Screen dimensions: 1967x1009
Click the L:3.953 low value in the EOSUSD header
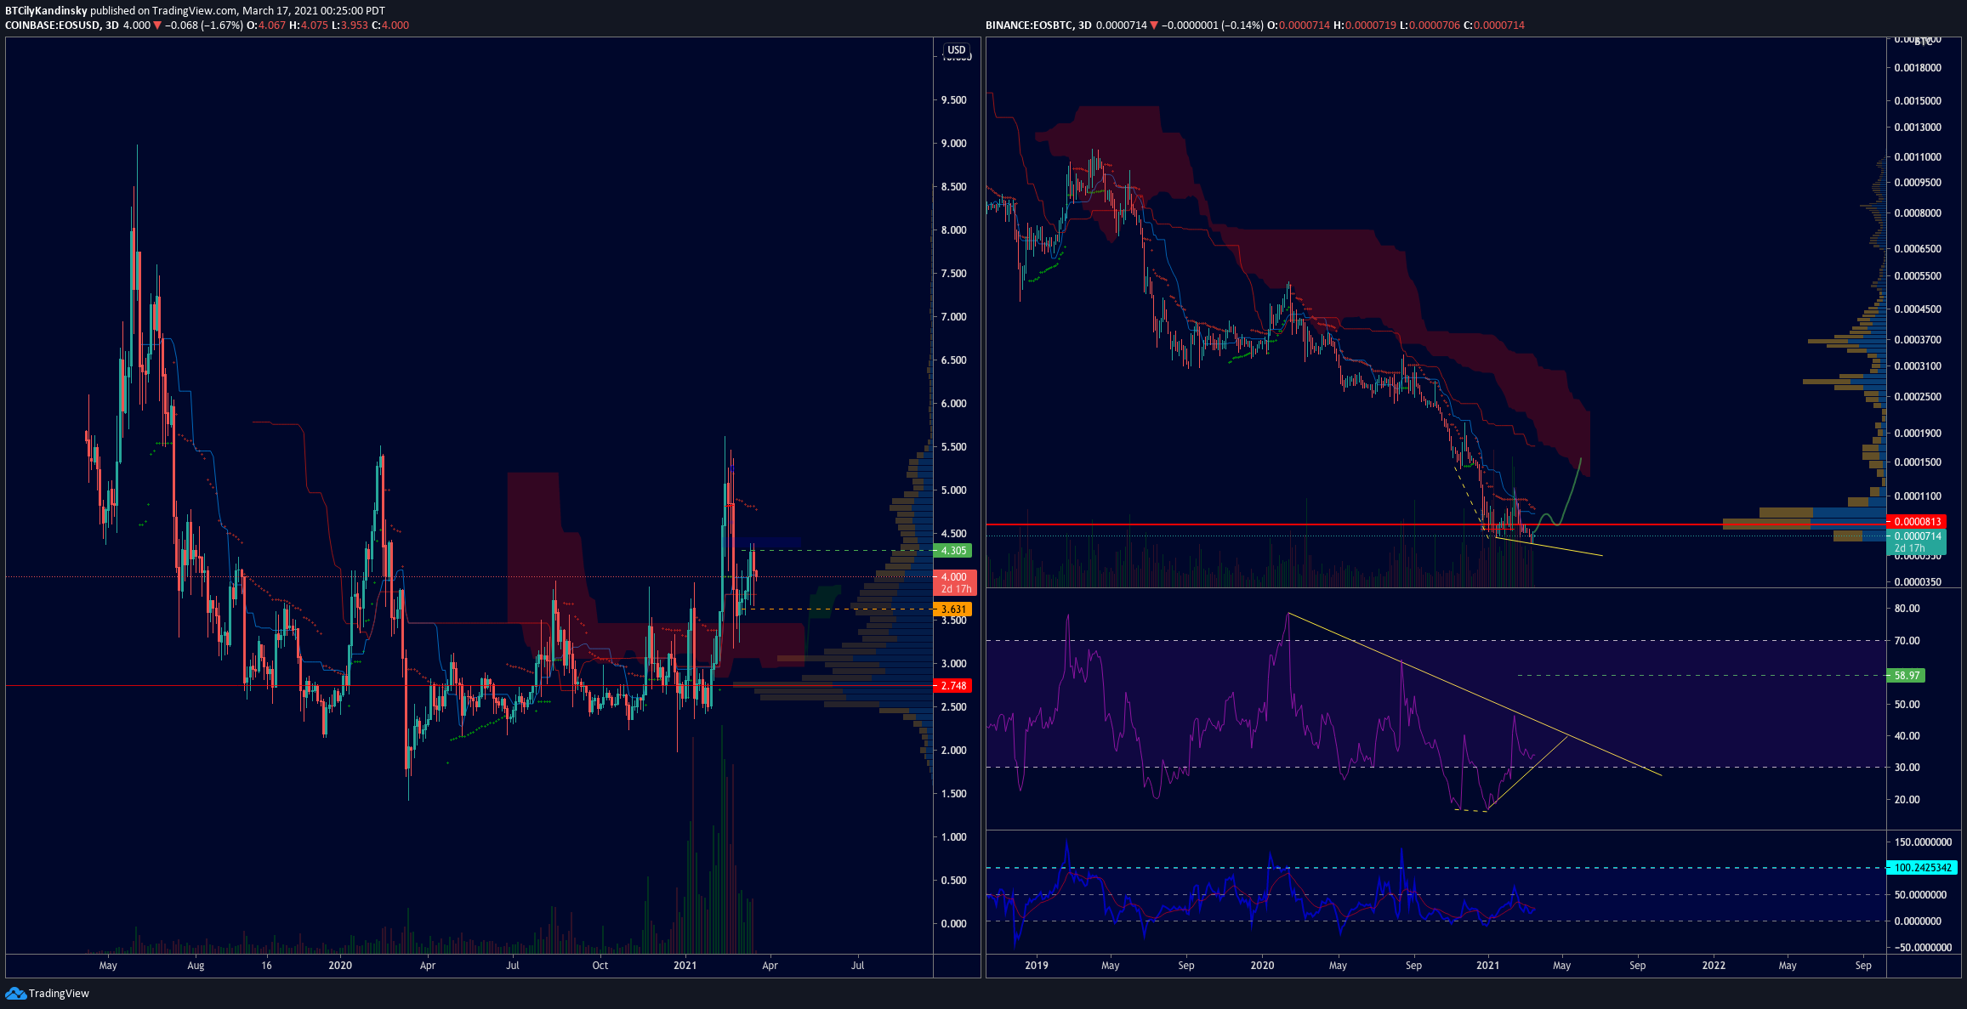[350, 26]
